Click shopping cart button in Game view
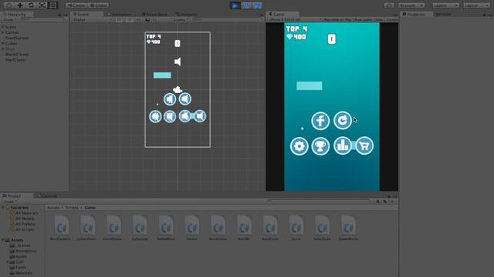The width and height of the screenshot is (494, 277). click(364, 145)
